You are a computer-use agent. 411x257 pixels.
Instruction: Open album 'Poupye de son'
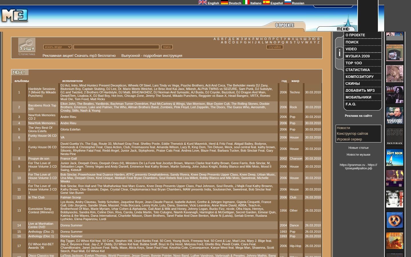(39, 158)
